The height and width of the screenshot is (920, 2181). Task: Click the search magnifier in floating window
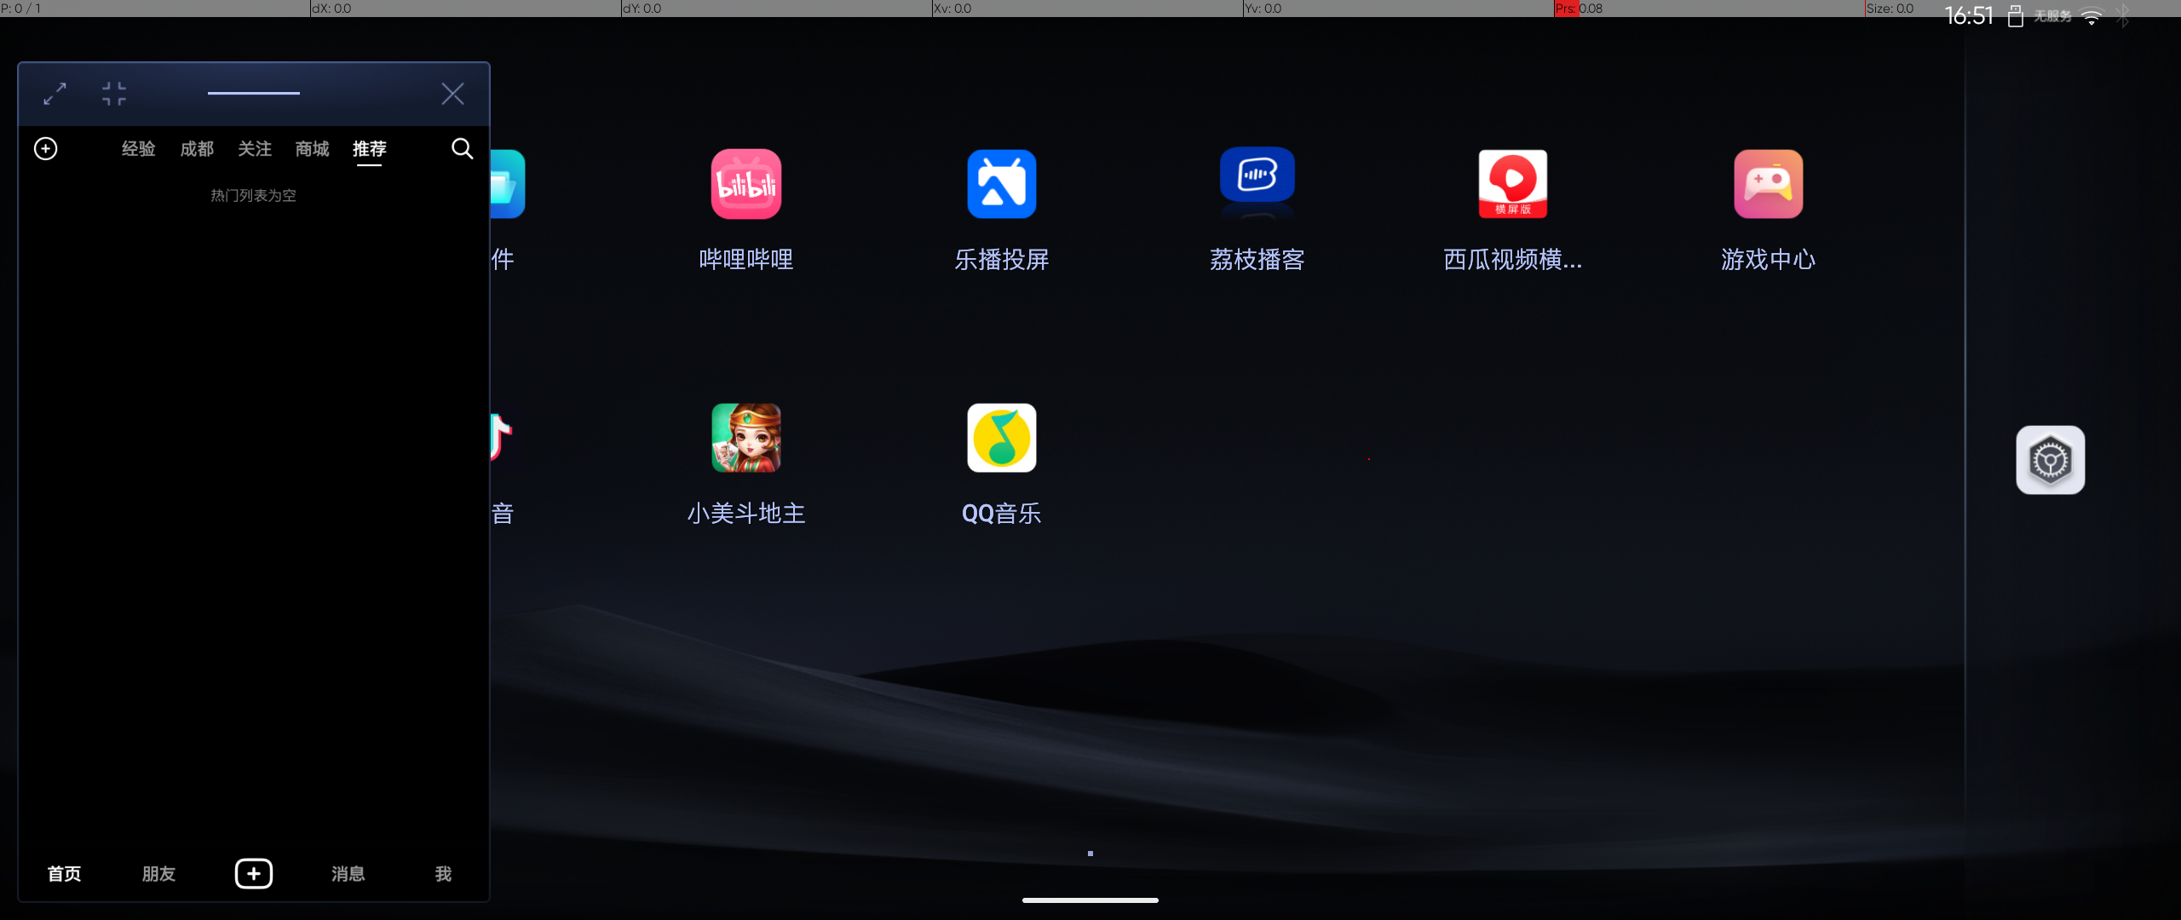pyautogui.click(x=462, y=149)
